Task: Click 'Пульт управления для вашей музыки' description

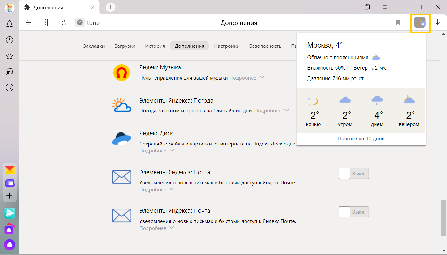Action: click(x=184, y=78)
